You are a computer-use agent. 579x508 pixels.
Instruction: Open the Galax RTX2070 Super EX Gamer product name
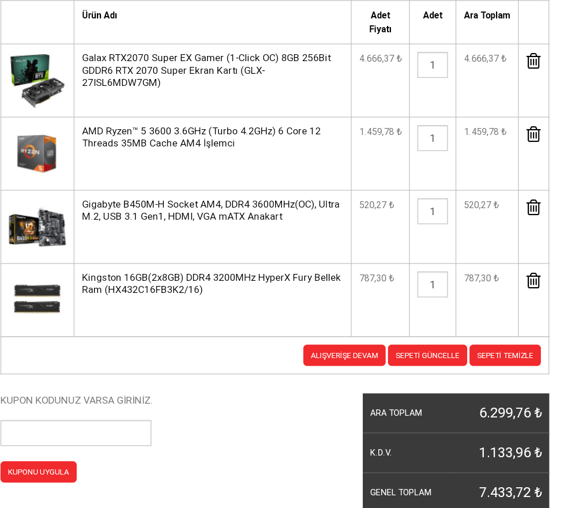point(207,70)
